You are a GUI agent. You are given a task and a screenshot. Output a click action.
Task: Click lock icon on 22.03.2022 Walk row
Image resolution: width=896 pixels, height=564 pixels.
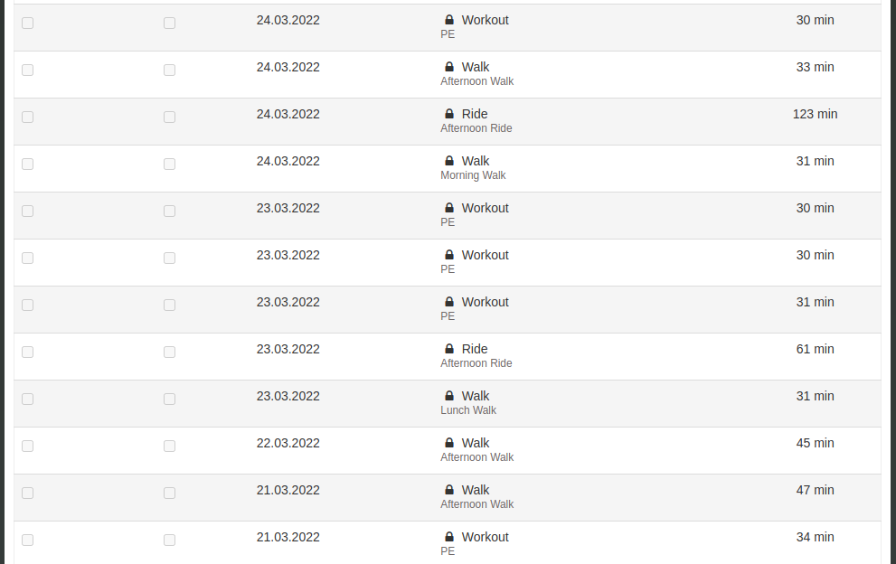pyautogui.click(x=449, y=442)
